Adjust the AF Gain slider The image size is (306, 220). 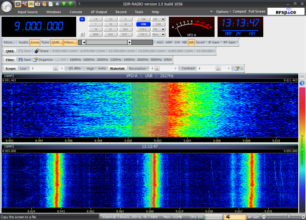coord(288,217)
